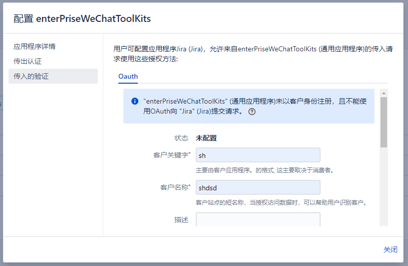The height and width of the screenshot is (266, 408).
Task: Focus the 客户关键字 input field
Action: [x=258, y=155]
